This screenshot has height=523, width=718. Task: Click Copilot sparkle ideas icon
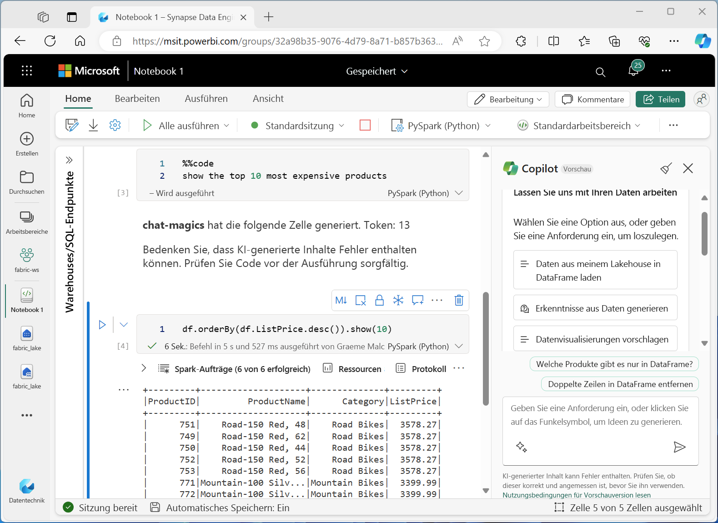(x=522, y=447)
